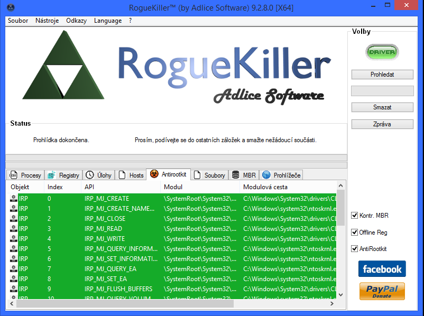Switch to the Procesy tab

click(25, 175)
